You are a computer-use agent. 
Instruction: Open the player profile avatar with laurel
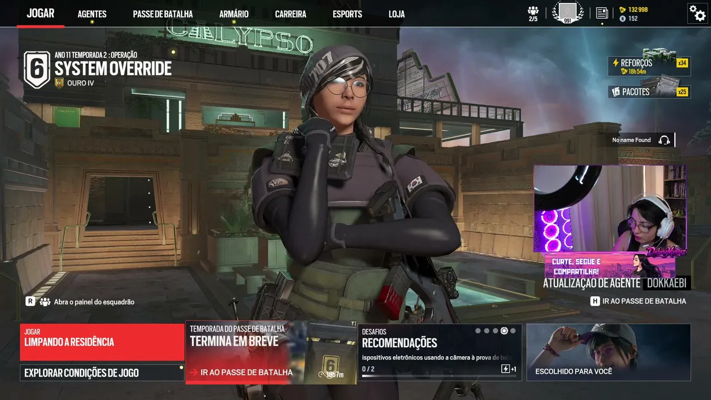pos(568,13)
